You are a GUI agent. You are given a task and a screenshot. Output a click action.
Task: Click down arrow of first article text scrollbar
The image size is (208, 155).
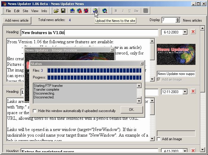click(x=152, y=79)
